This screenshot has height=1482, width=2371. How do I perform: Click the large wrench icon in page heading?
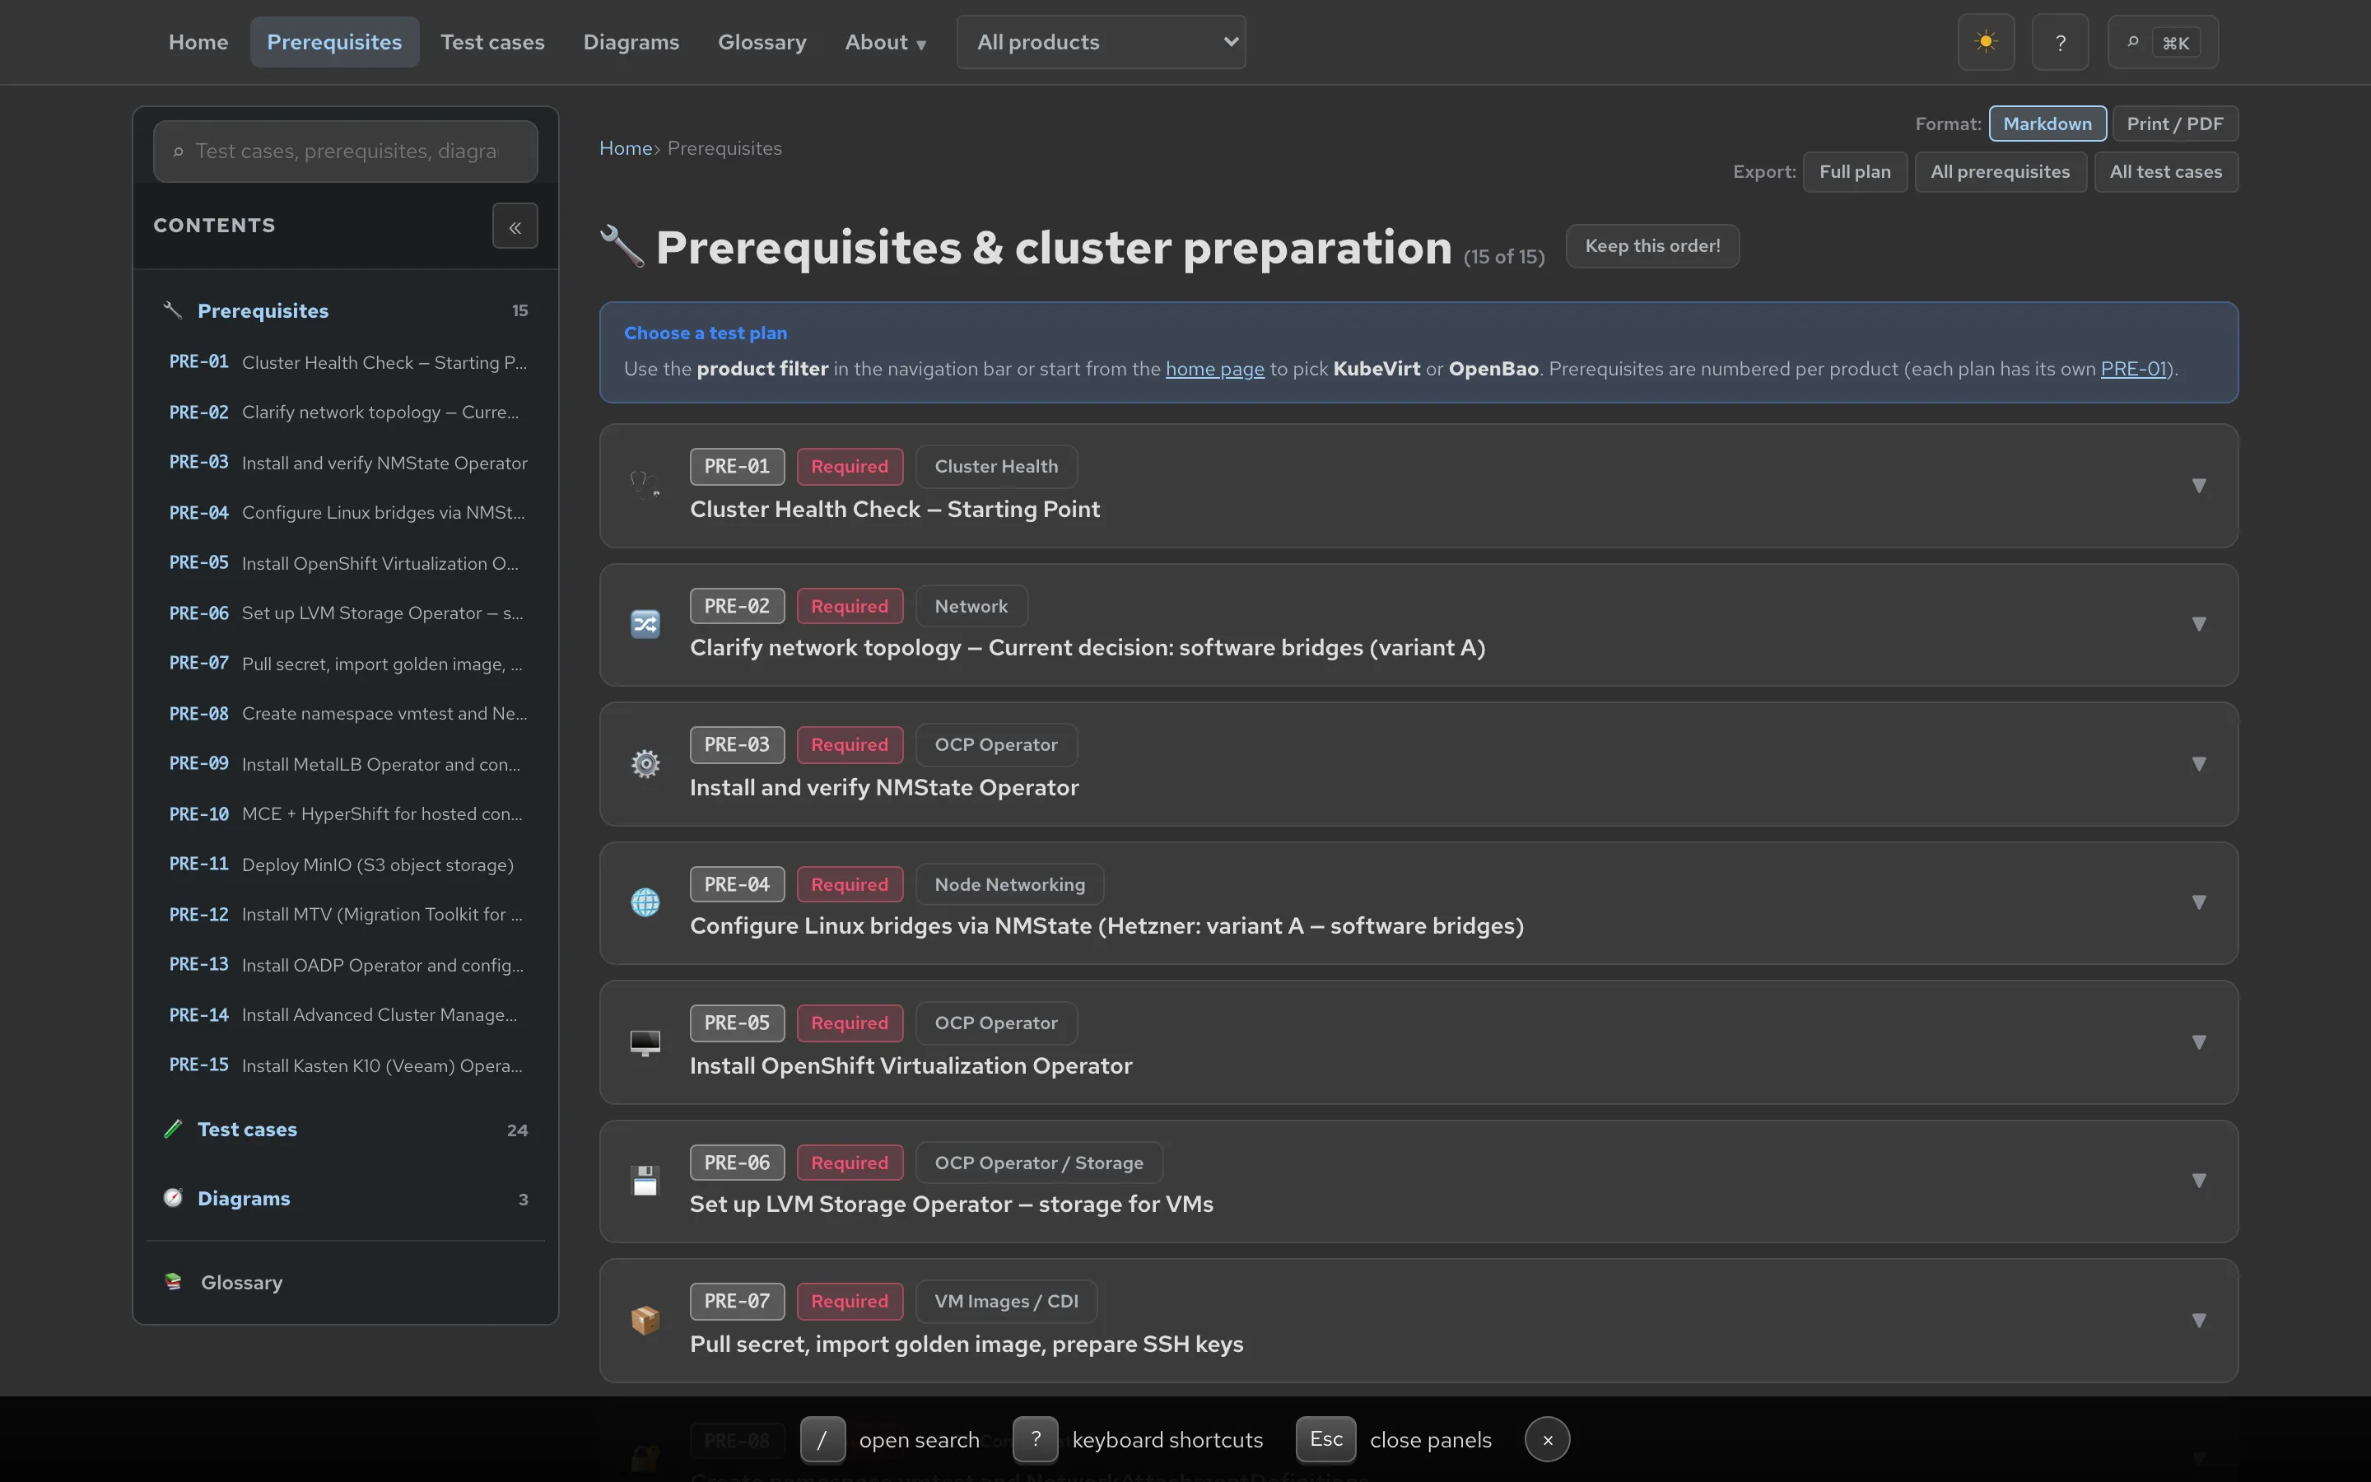pos(622,246)
